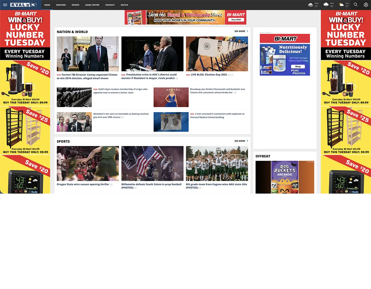The image size is (371, 289).
Task: Click the photo icon beside LIVE BLOG headline
Action: (x=229, y=75)
